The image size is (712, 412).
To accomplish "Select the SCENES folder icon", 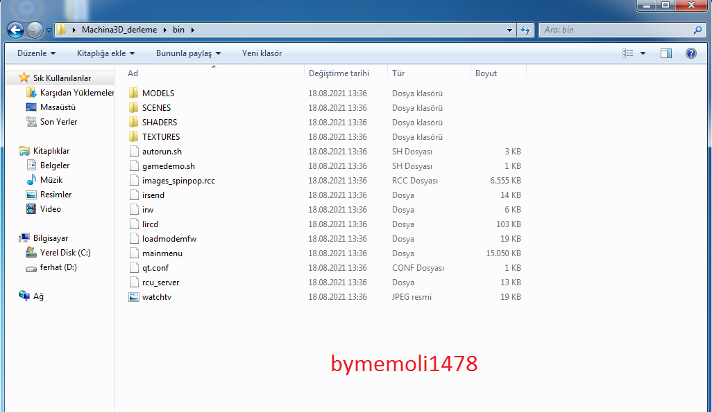I will (x=133, y=108).
